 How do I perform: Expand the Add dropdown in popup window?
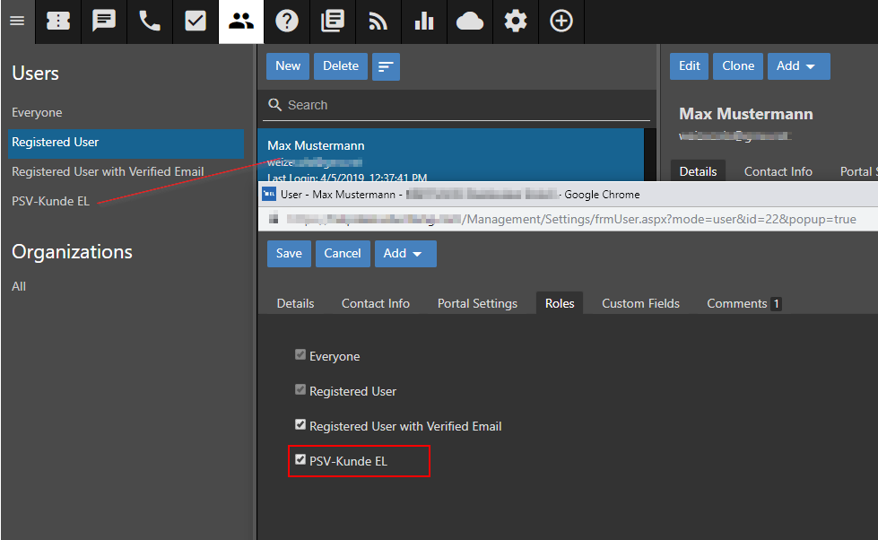click(404, 254)
